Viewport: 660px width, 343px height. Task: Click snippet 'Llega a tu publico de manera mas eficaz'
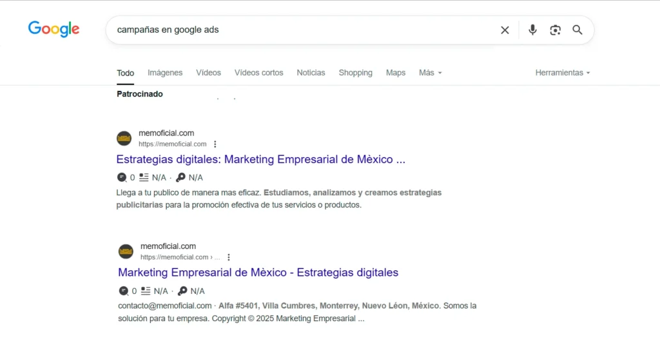[x=189, y=193]
